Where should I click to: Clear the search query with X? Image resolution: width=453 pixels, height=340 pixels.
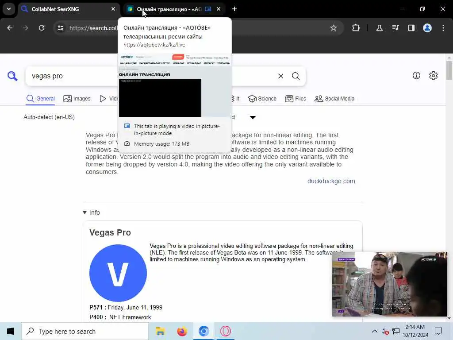pyautogui.click(x=280, y=76)
